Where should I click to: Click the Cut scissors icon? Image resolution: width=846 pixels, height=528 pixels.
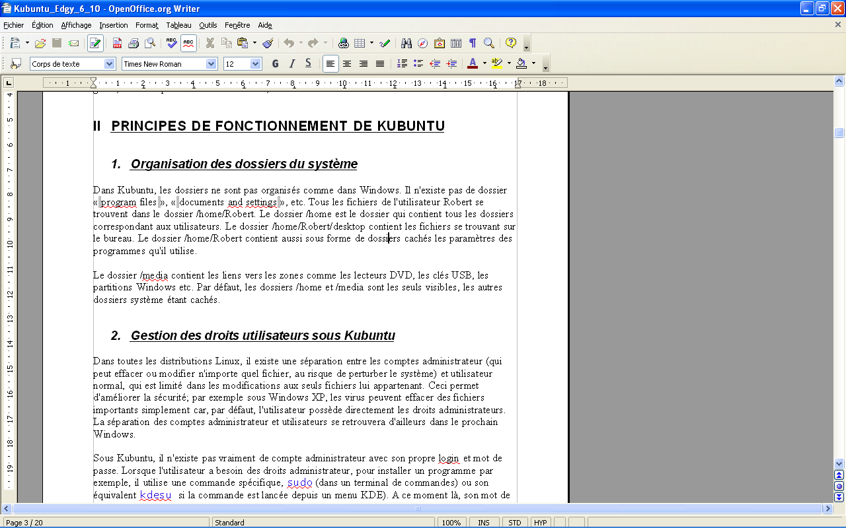210,43
